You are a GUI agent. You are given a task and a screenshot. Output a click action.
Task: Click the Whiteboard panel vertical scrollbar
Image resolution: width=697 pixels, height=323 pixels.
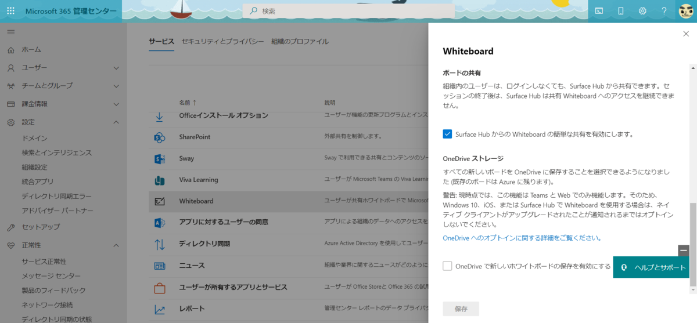692,245
